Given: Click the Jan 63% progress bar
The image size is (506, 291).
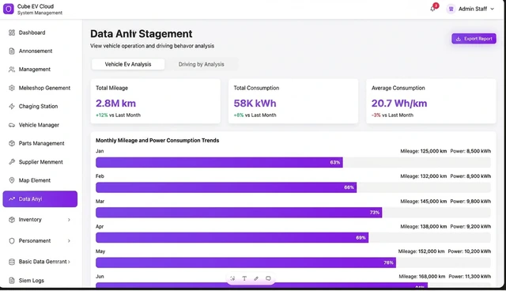Looking at the screenshot, I should click(x=293, y=162).
